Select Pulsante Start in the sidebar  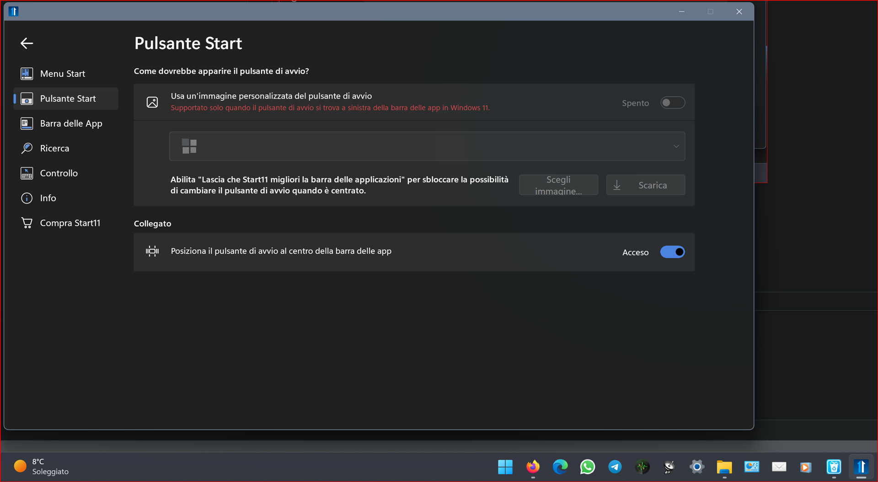(x=66, y=98)
